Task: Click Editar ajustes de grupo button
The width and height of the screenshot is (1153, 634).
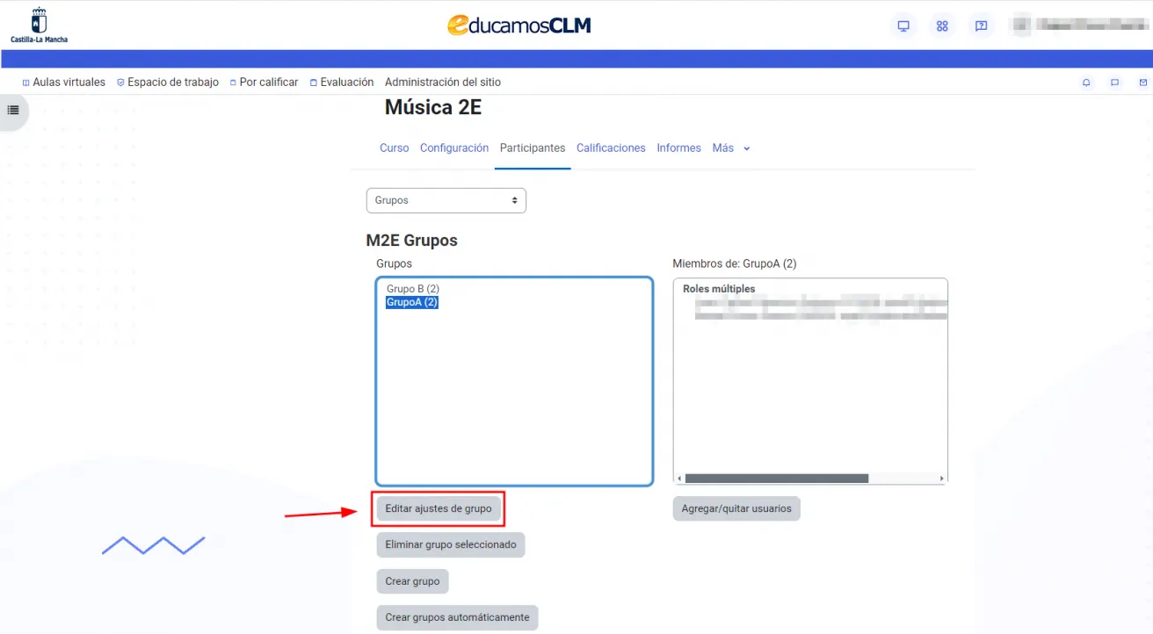Action: pos(438,508)
